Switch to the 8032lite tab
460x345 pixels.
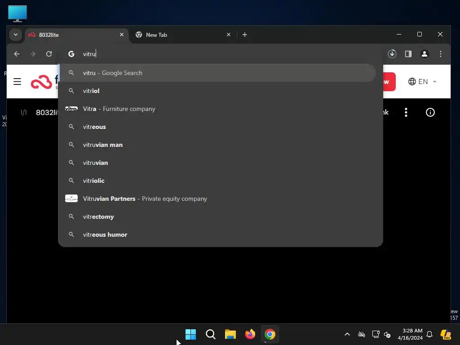76,35
